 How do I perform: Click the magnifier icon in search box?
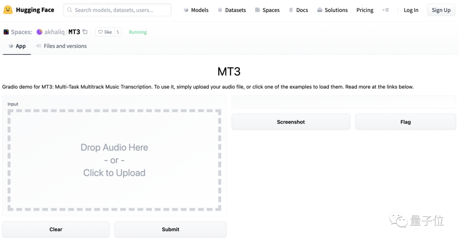pyautogui.click(x=70, y=10)
